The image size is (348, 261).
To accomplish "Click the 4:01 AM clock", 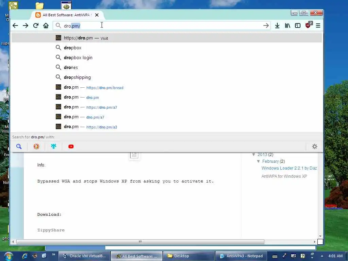I will pos(335,256).
